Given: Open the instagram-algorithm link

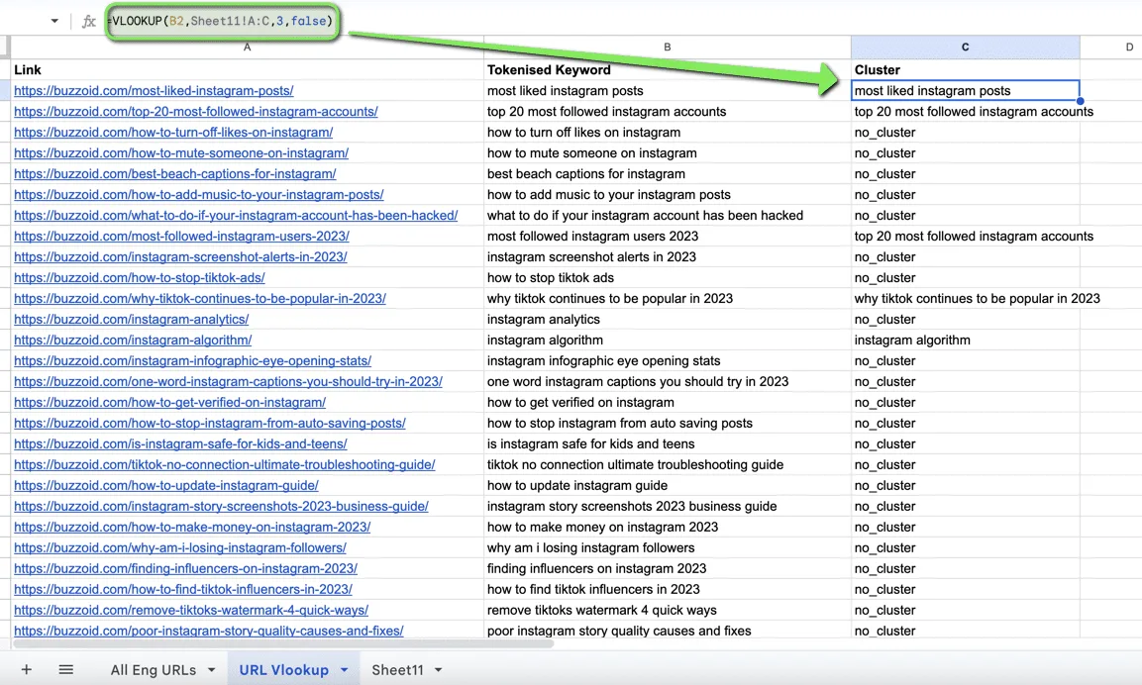Looking at the screenshot, I should [x=133, y=340].
